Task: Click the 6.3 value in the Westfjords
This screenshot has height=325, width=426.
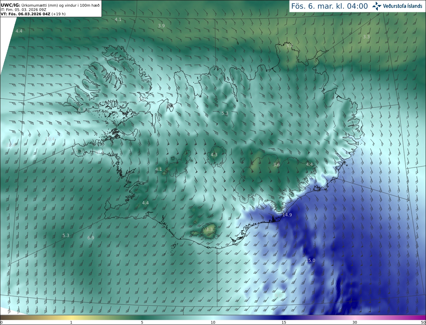Action: 81,110
